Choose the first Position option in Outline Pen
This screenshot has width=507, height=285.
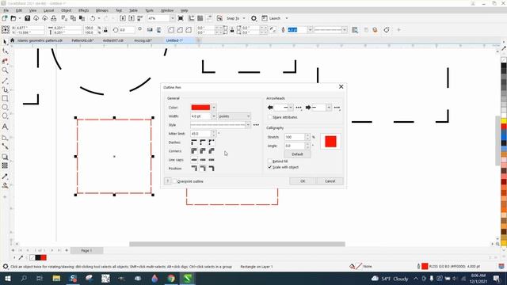tap(194, 169)
